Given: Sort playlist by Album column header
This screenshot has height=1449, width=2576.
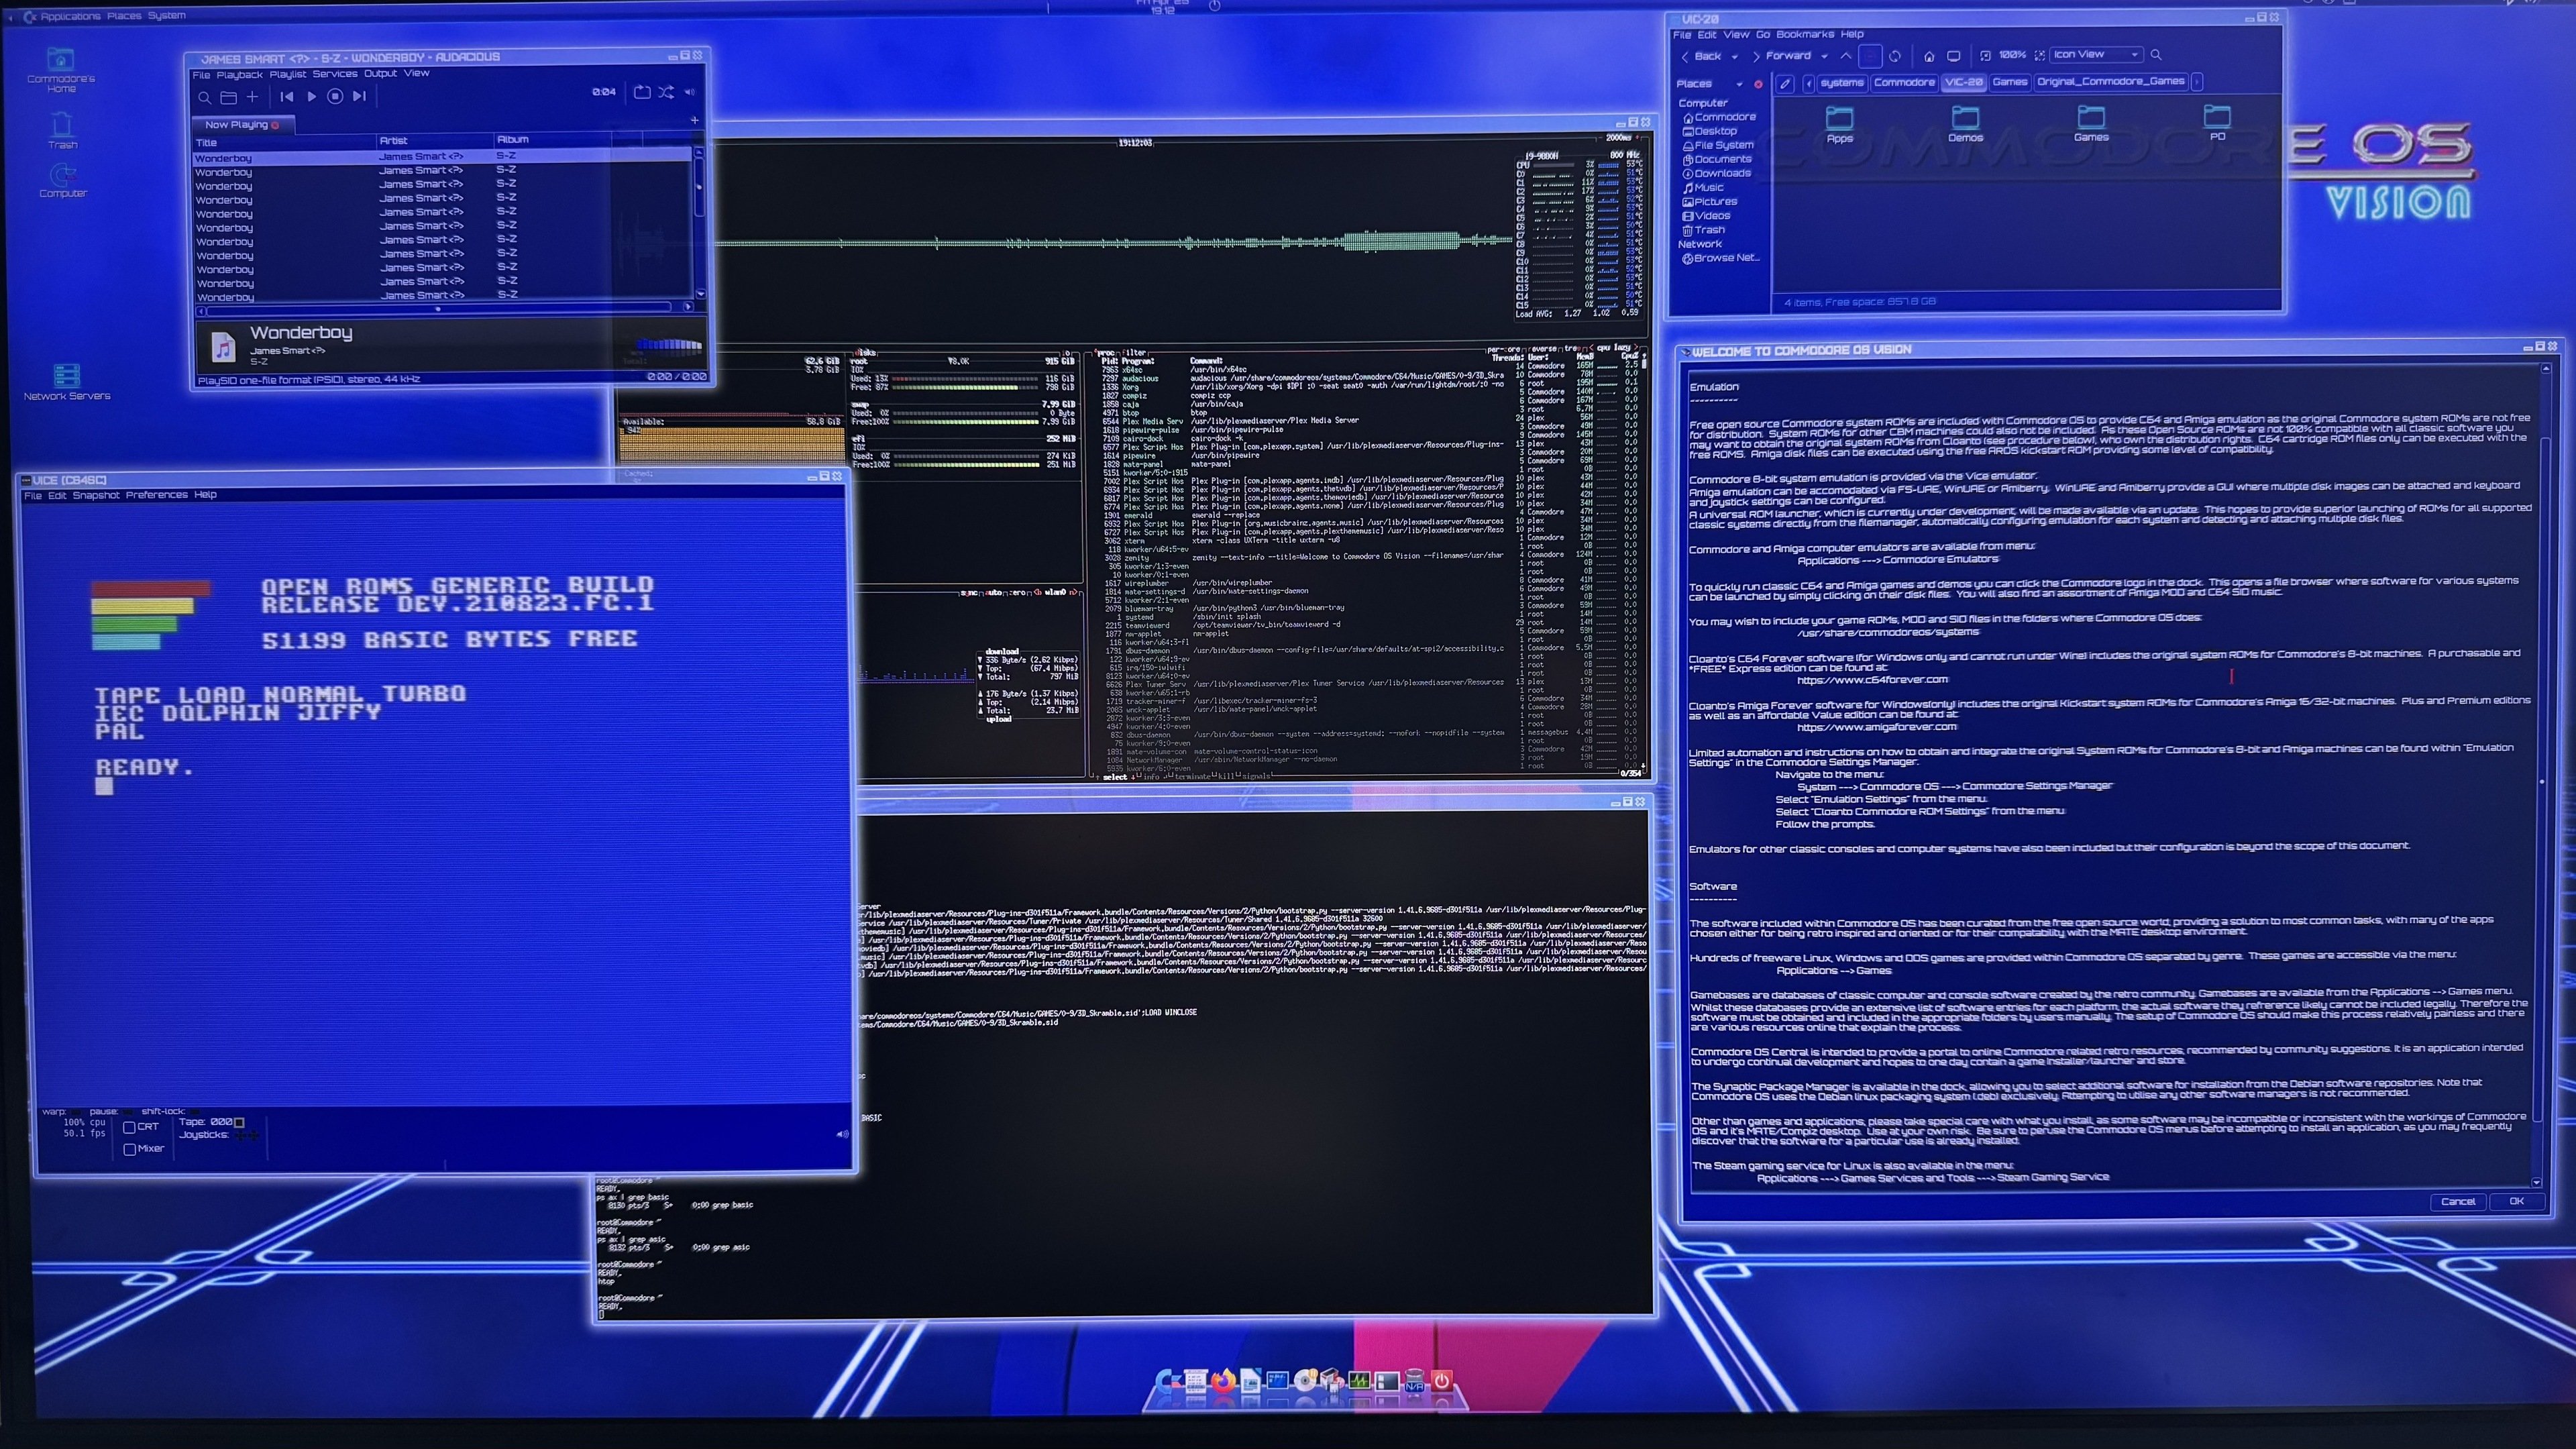Looking at the screenshot, I should (552, 140).
